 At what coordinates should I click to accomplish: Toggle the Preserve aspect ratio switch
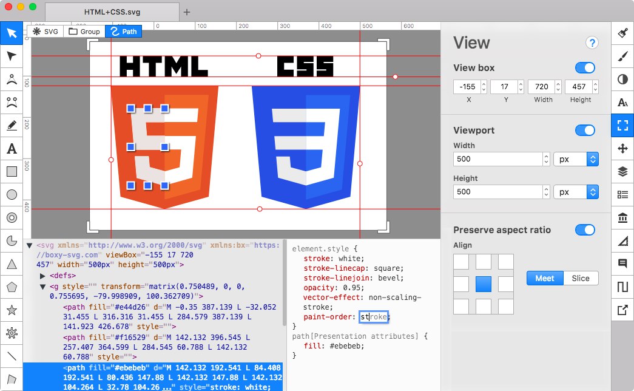point(585,230)
